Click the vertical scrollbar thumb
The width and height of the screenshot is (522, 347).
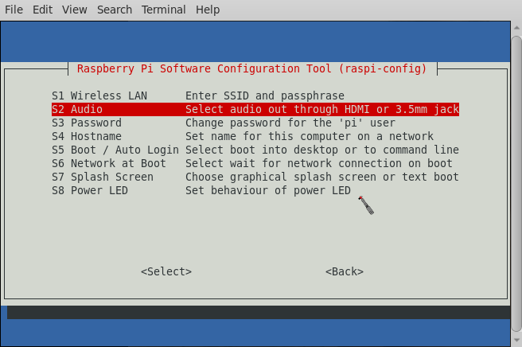tap(516, 184)
